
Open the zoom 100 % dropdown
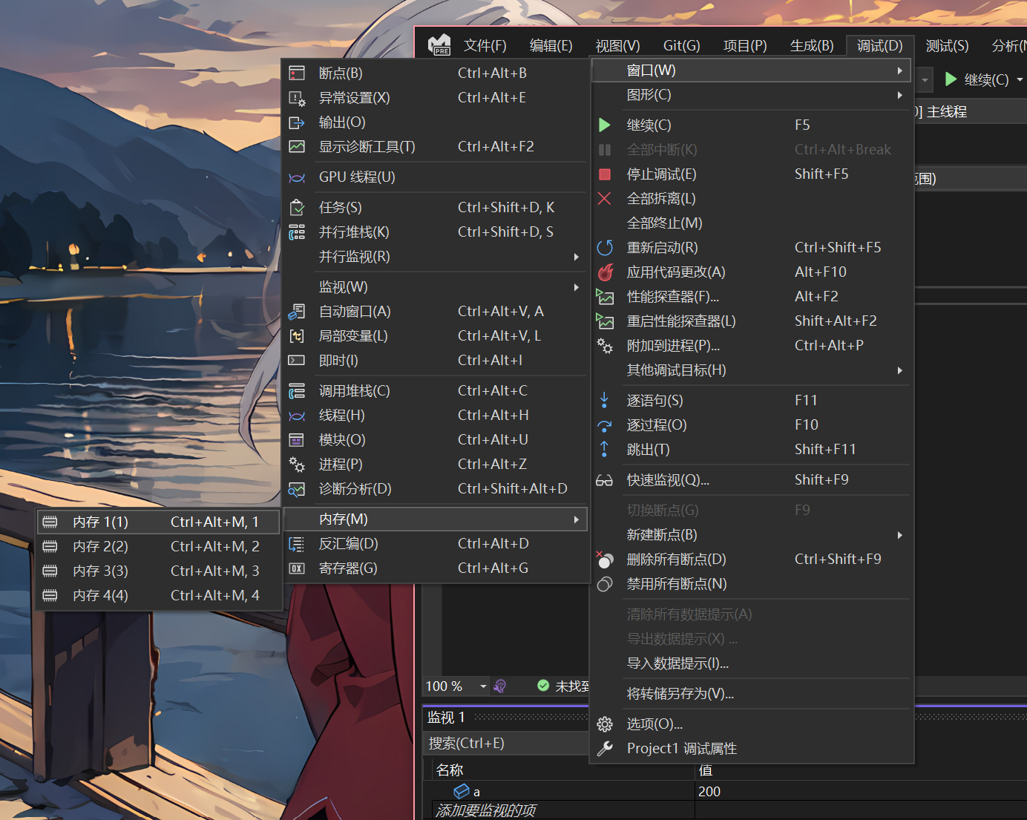(483, 686)
